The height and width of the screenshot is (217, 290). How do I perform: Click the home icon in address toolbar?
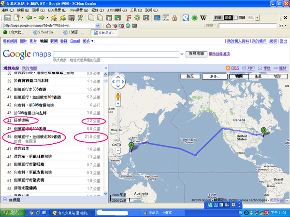[x=108, y=26]
